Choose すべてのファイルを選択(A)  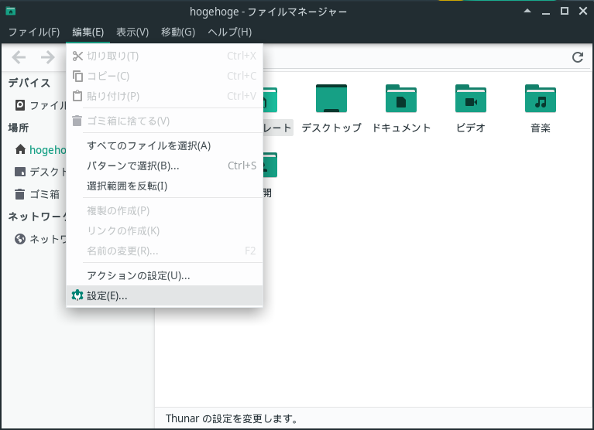[x=164, y=145]
